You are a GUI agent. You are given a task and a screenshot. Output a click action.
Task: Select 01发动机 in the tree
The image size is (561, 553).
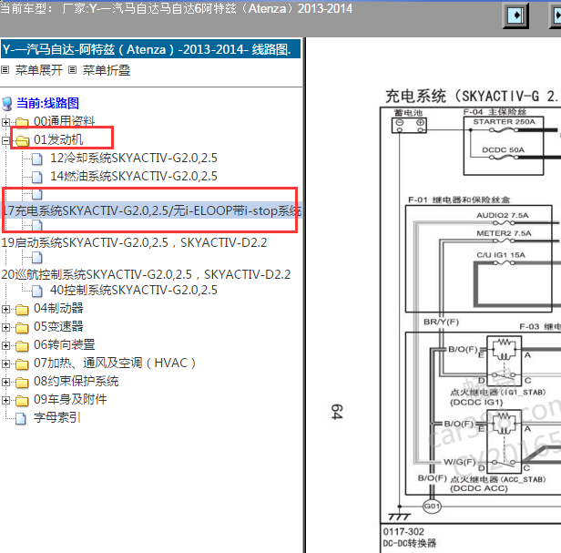[58, 139]
